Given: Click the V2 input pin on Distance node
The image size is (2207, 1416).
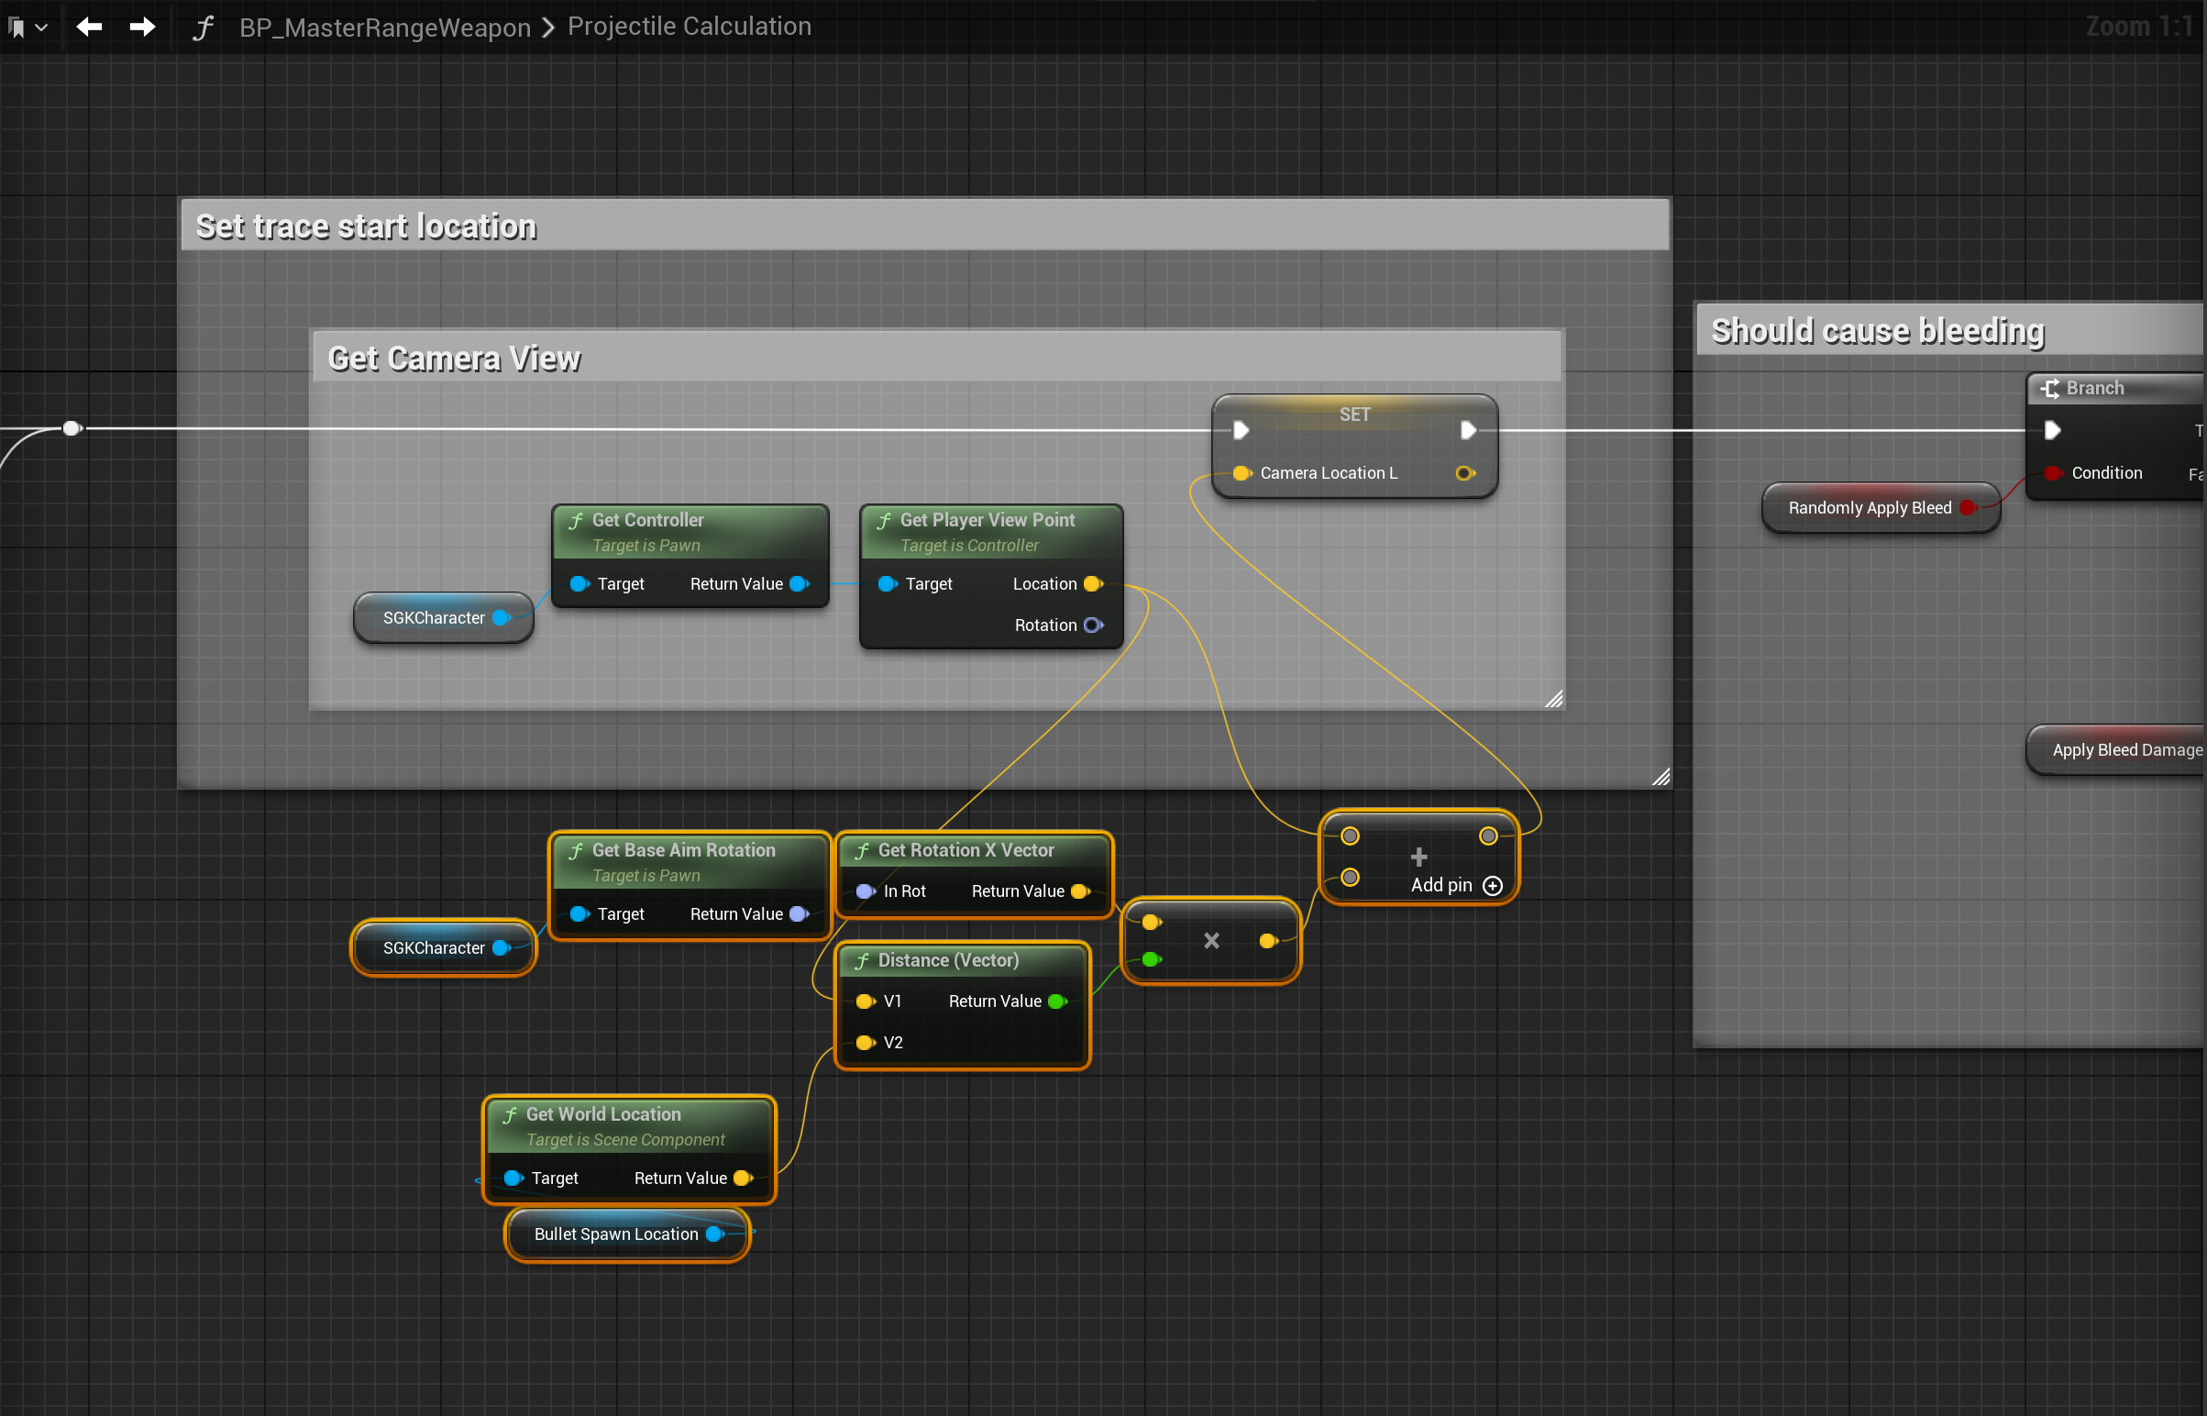Looking at the screenshot, I should coord(865,1043).
